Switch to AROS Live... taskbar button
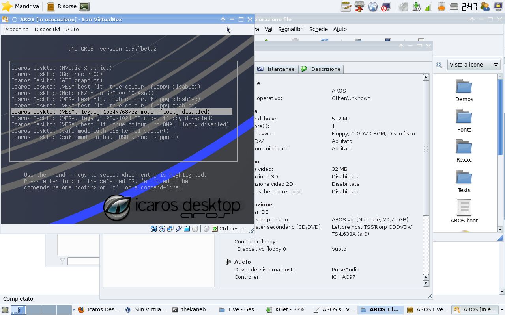Image resolution: width=505 pixels, height=315 pixels. pyautogui.click(x=428, y=309)
